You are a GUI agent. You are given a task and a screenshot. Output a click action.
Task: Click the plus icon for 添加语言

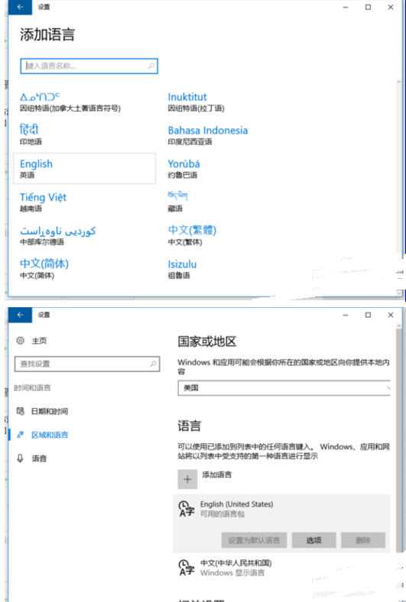(187, 479)
